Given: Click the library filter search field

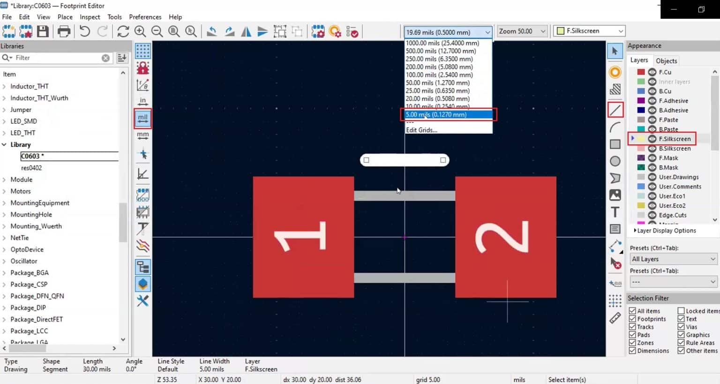Looking at the screenshot, I should [56, 57].
